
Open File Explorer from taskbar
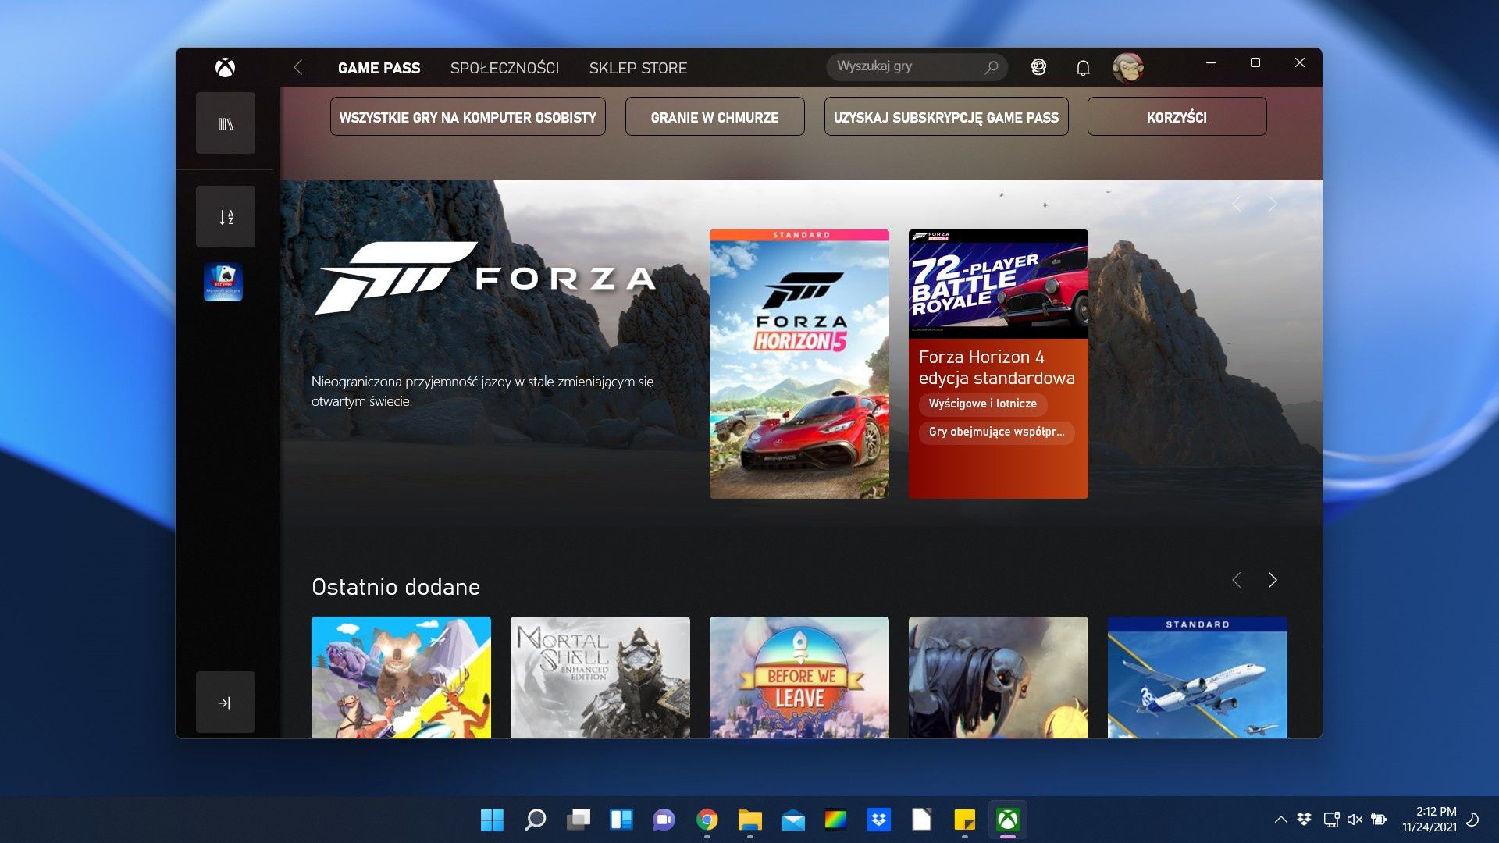click(750, 820)
